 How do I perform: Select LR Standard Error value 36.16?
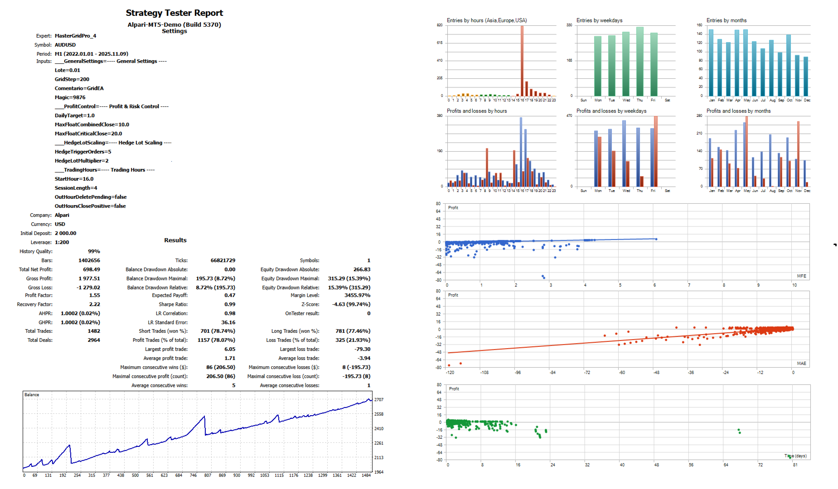(x=228, y=322)
